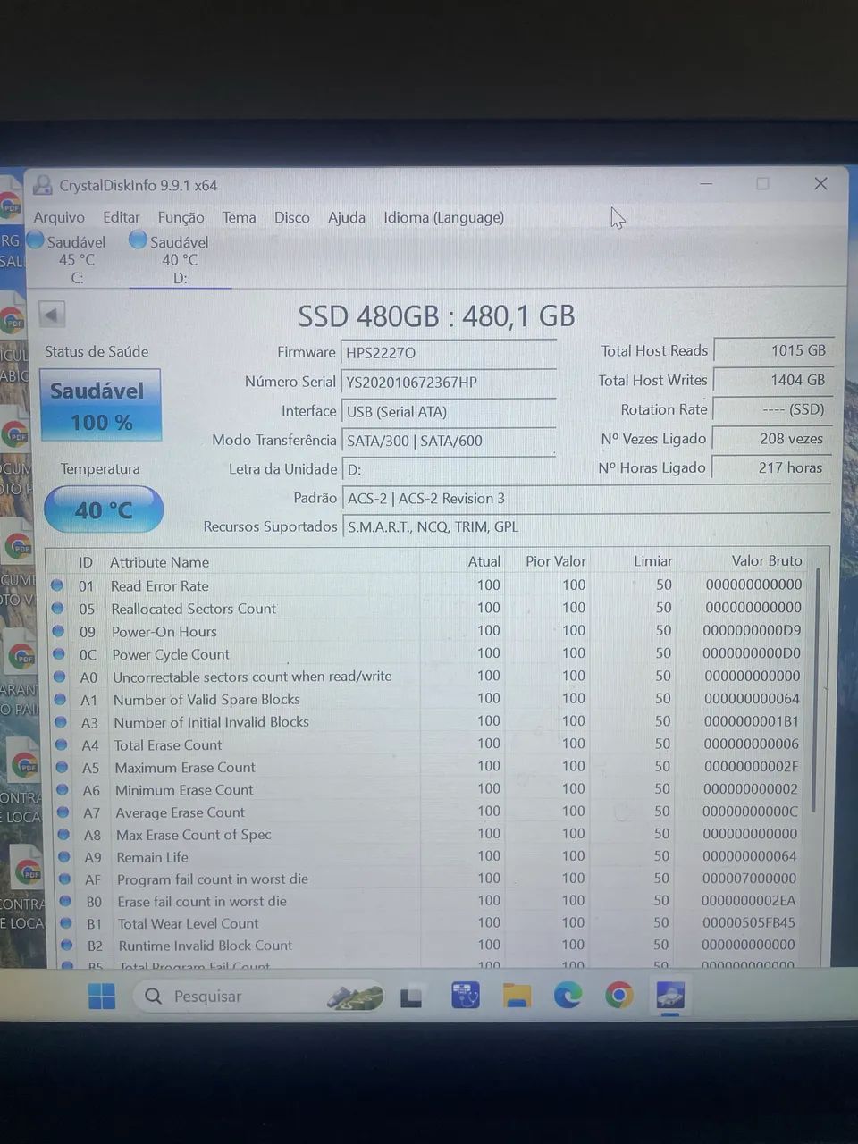
Task: Click the Modo Transferência field
Action: [448, 441]
